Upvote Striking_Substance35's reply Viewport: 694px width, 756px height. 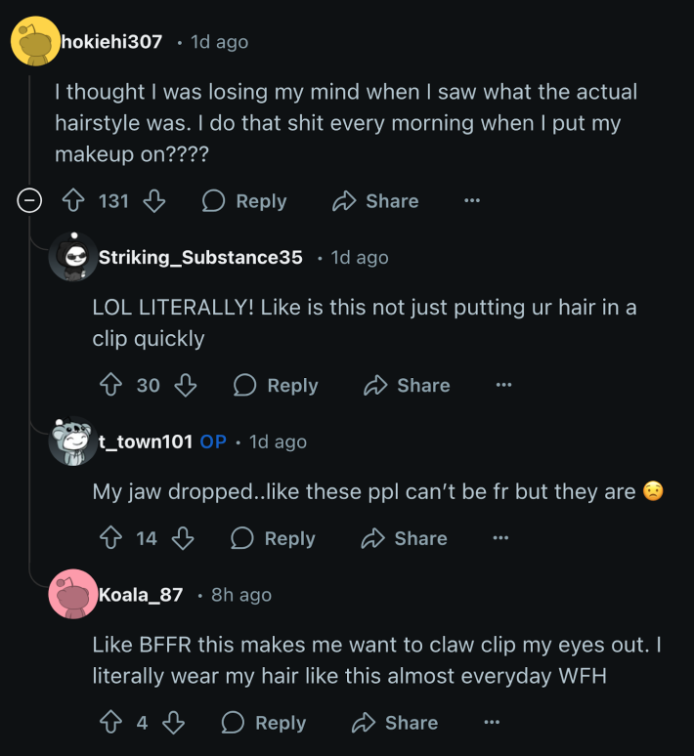[x=110, y=386]
